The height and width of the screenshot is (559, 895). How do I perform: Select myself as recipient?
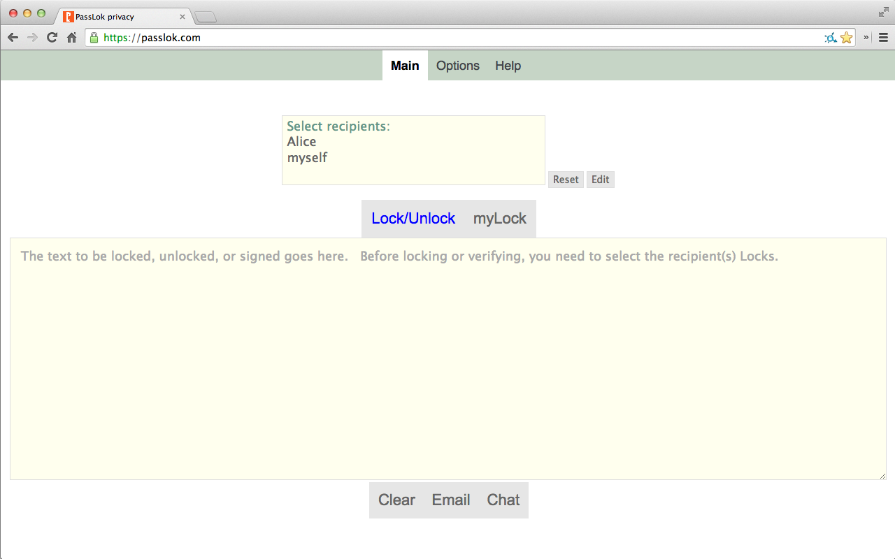point(307,158)
